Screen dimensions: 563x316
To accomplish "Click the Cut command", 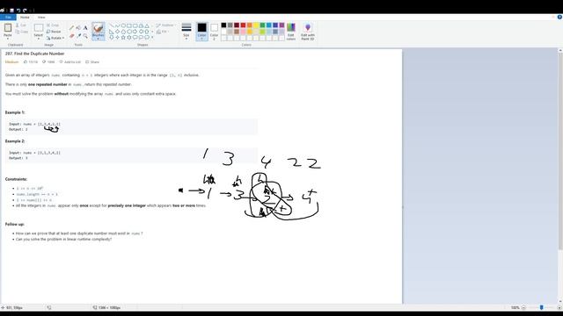I will 21,25.
